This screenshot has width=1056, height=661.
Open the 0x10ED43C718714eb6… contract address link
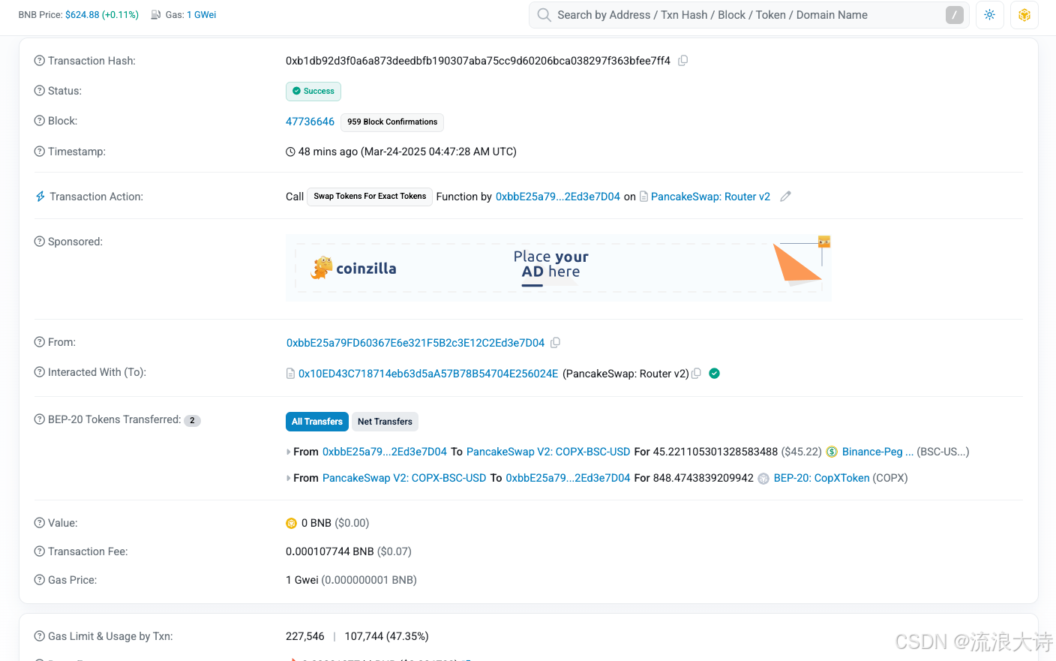[428, 374]
